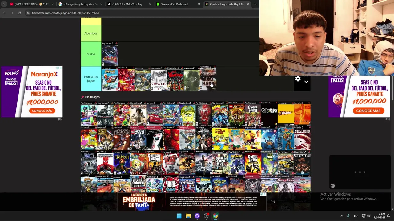Pick the SpongeBob army helmet cover
Screen dimensions: 394x221
(x=187, y=114)
